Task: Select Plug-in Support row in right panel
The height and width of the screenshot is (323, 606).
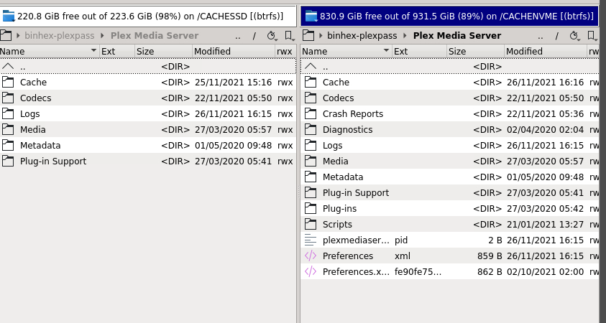Action: click(x=450, y=192)
